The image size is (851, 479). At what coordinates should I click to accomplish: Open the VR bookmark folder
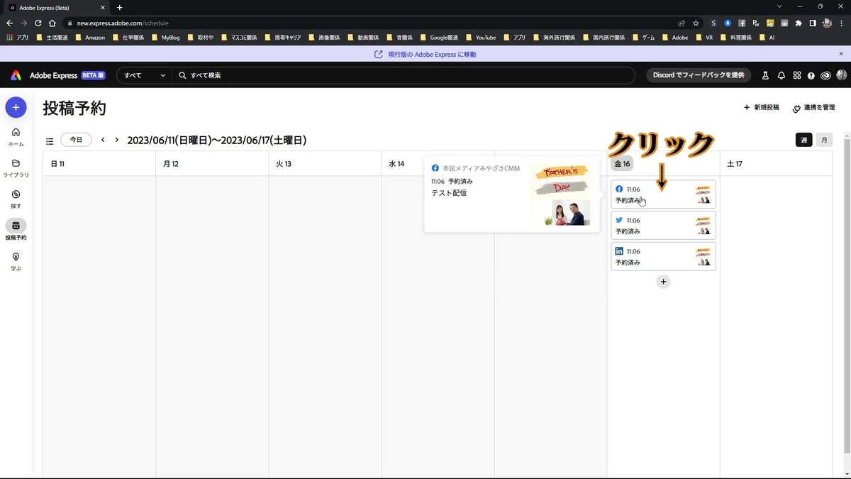[x=703, y=38]
